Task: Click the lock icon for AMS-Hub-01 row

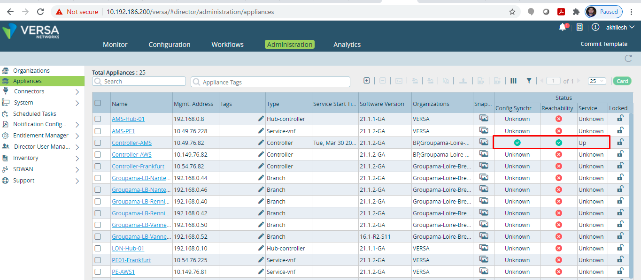Action: [x=620, y=118]
